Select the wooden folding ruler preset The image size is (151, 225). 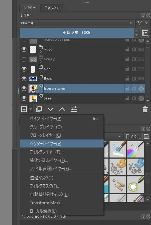(118, 185)
